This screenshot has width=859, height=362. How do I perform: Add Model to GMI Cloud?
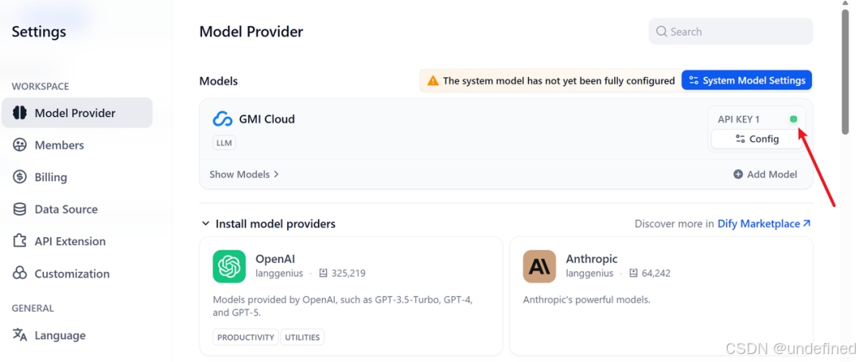765,174
